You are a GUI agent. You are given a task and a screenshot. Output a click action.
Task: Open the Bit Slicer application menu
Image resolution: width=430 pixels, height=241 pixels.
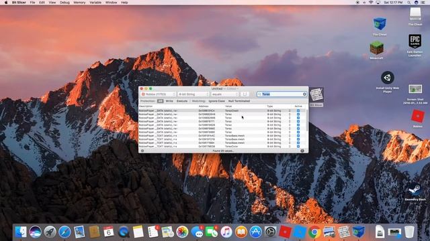click(19, 3)
